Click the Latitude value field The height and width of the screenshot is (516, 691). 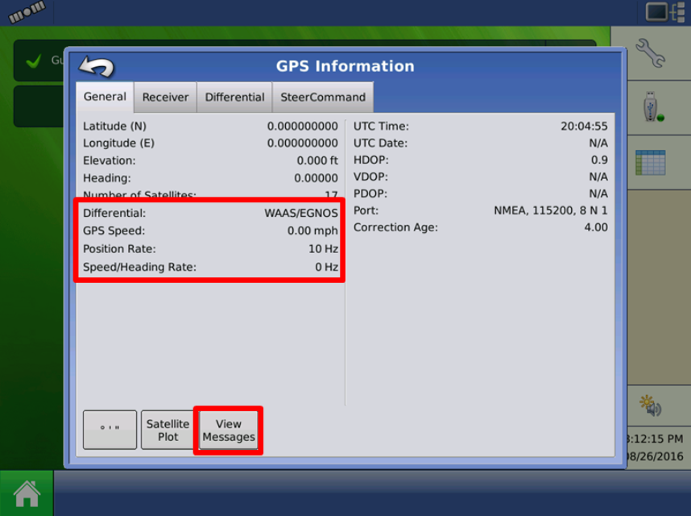(302, 127)
